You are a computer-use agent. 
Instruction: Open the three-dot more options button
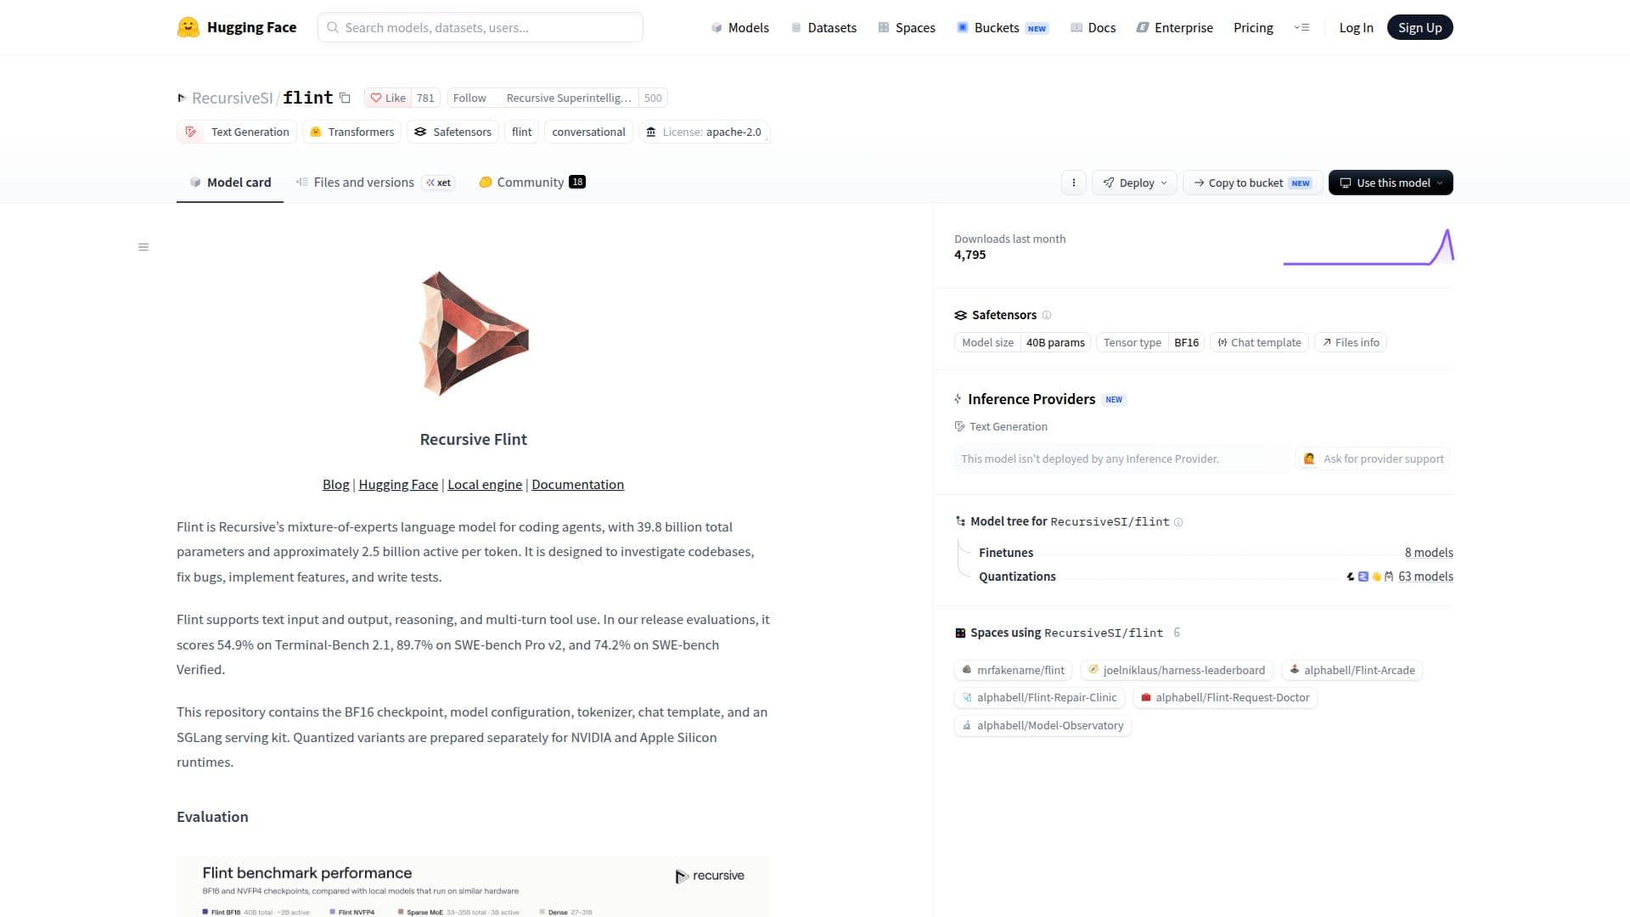click(x=1073, y=183)
